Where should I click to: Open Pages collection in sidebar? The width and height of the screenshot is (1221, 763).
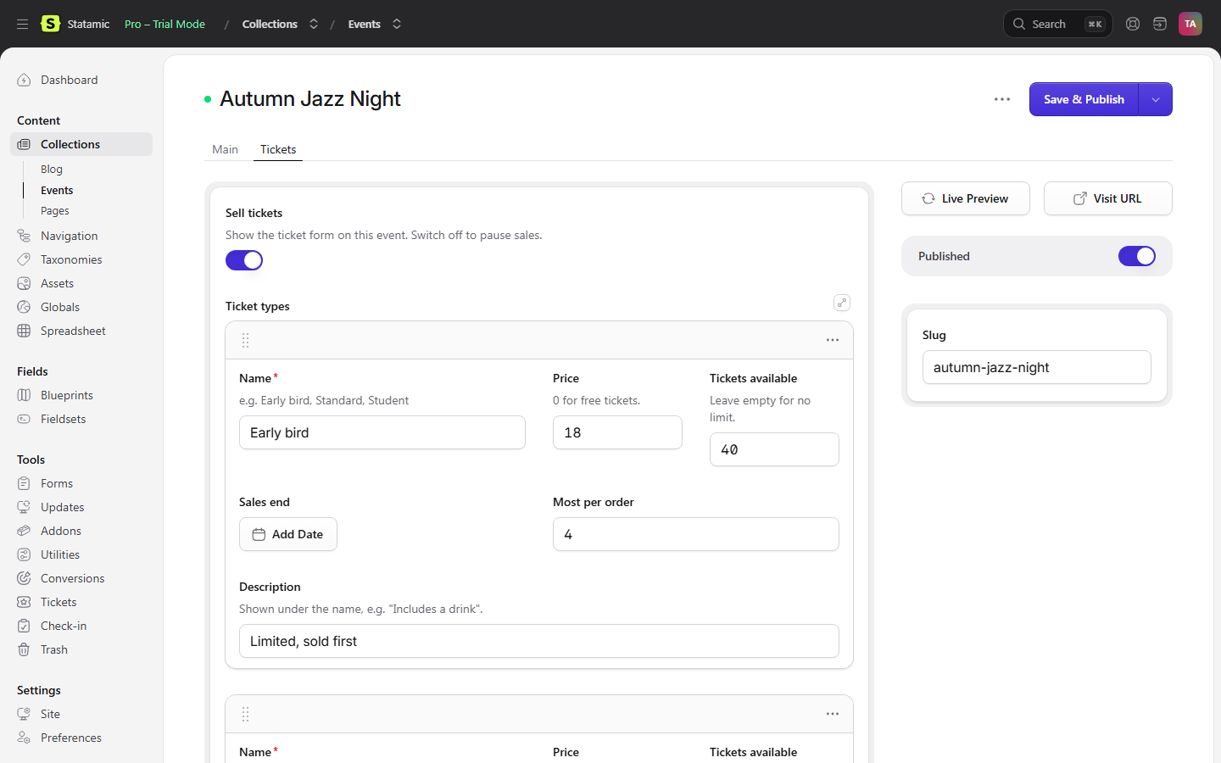(x=55, y=210)
